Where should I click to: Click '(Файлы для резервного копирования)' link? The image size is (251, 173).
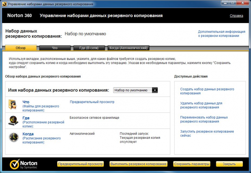pos(41,108)
